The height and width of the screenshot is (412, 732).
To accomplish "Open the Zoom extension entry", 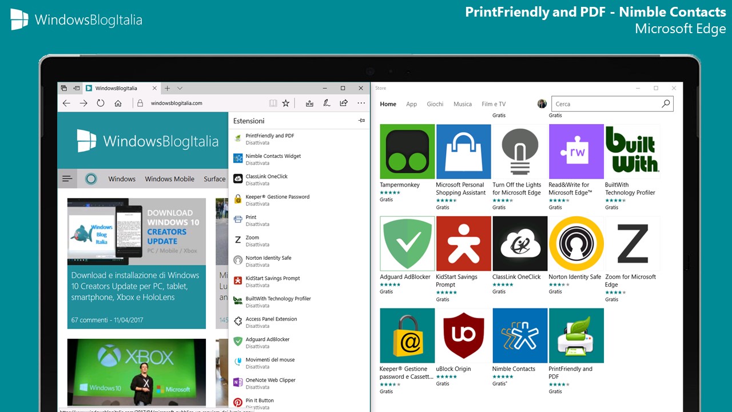I will pyautogui.click(x=299, y=241).
